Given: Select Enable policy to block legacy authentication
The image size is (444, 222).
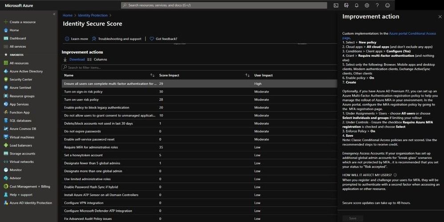Looking at the screenshot, I should [199, 107].
